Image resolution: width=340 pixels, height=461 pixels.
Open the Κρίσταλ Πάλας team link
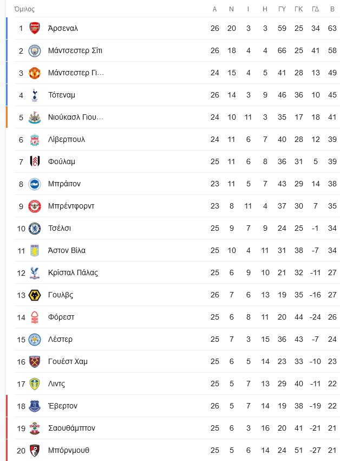coord(73,272)
